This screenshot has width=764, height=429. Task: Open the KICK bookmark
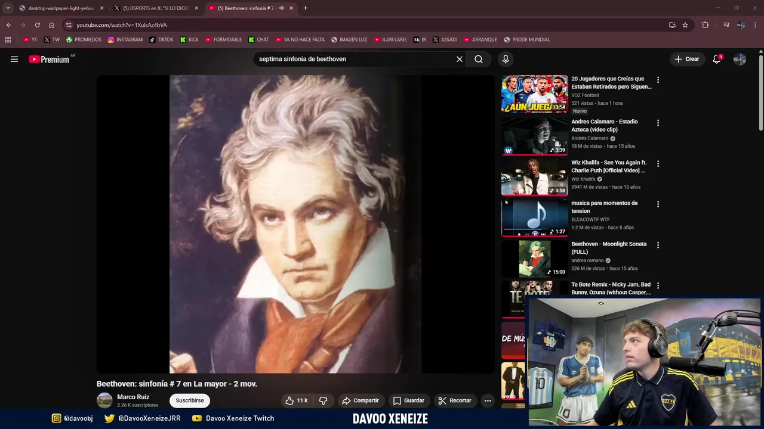[189, 39]
